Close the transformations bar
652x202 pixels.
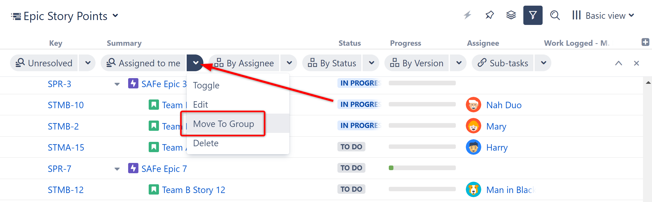coord(636,63)
